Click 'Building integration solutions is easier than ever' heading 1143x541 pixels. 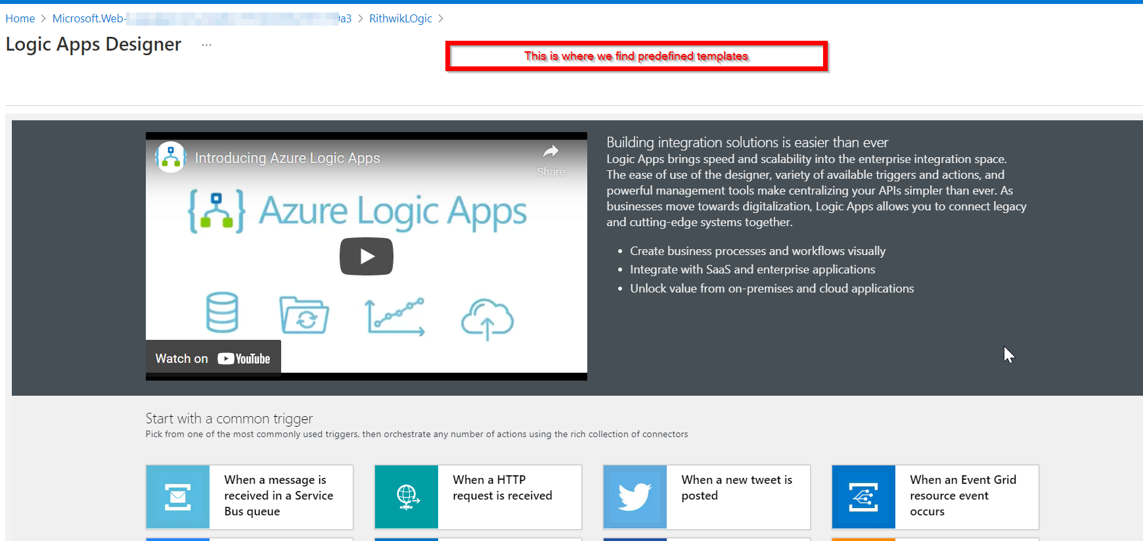point(747,143)
